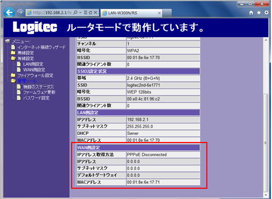Click the search magnifier in address bar
This screenshot has width=272, height=199.
[x=75, y=12]
